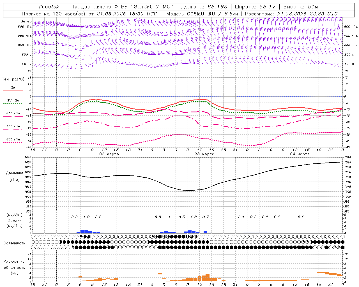Click the "700 гПа" temperature legend entry
The width and height of the screenshot is (359, 287).
point(13,126)
